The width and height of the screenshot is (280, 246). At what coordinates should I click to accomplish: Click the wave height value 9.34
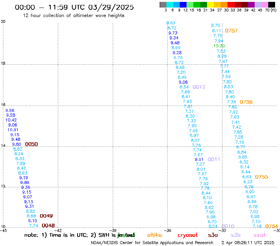tap(174, 38)
